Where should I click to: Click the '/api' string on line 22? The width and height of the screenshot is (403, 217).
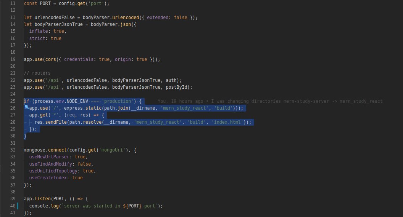pyautogui.click(x=53, y=80)
